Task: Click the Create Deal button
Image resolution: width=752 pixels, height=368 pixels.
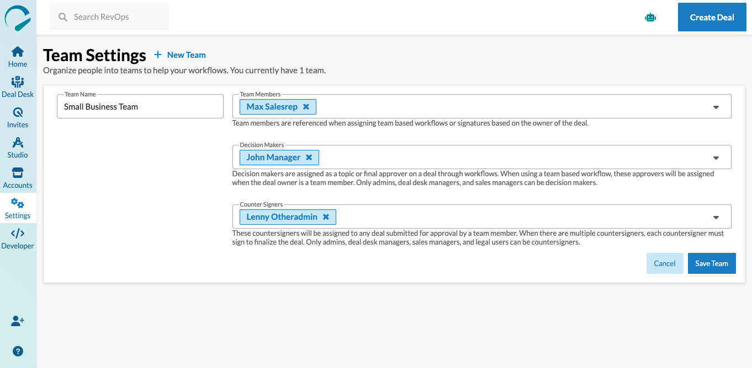Action: pos(712,17)
